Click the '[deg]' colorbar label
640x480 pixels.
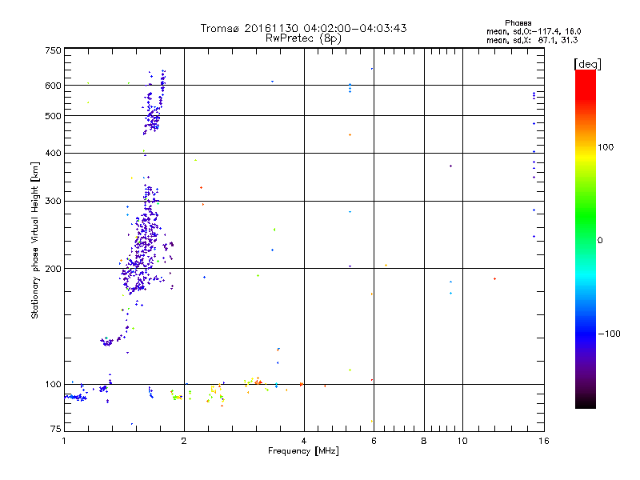[587, 64]
